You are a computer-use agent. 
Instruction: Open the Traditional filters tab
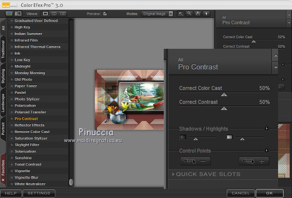pos(3,49)
